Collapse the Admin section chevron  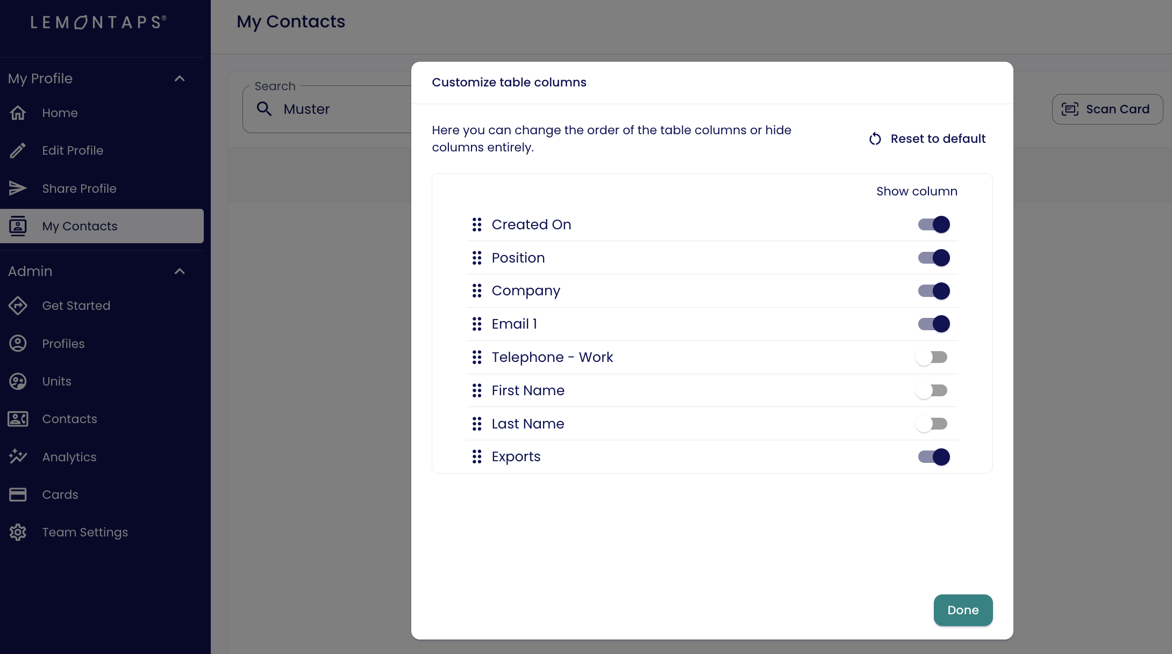[x=180, y=271]
